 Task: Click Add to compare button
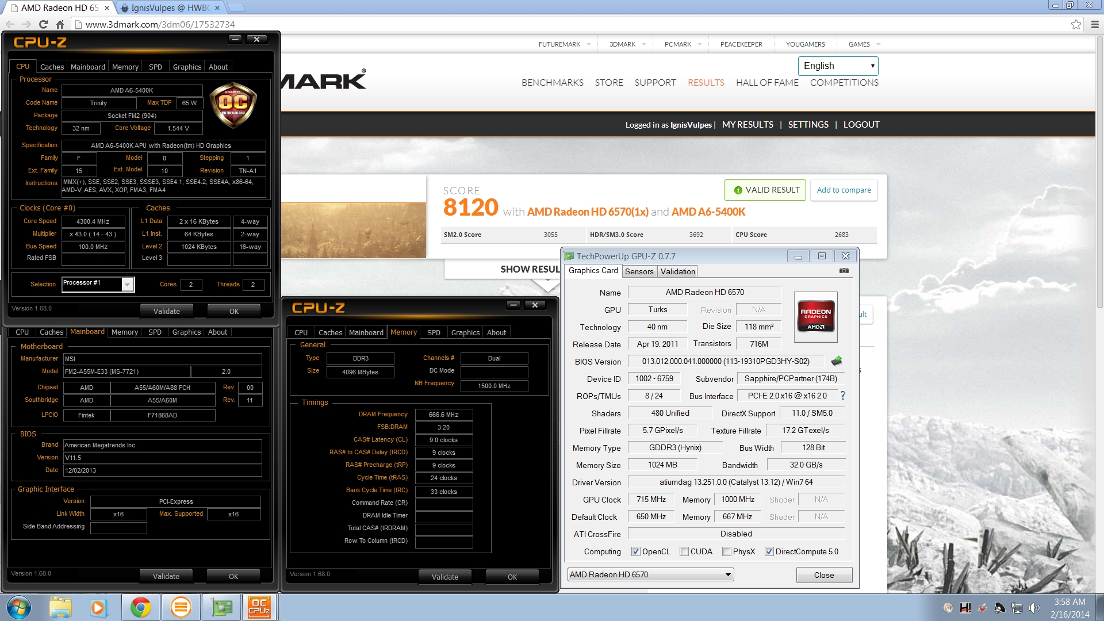click(x=844, y=190)
